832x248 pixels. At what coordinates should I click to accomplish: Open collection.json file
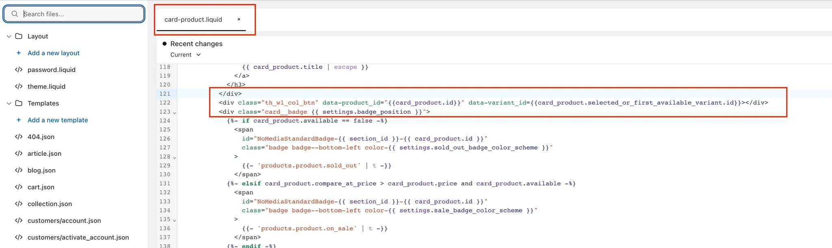[x=50, y=204]
